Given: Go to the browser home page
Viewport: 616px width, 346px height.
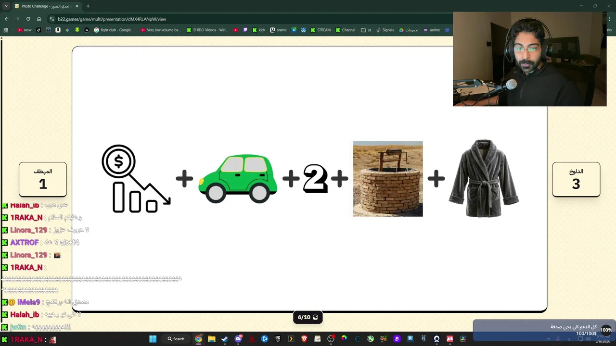Looking at the screenshot, I should click(x=39, y=19).
